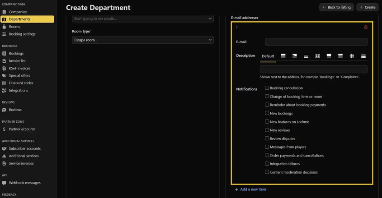
Task: Check Booking cancellation notification
Action: click(267, 88)
